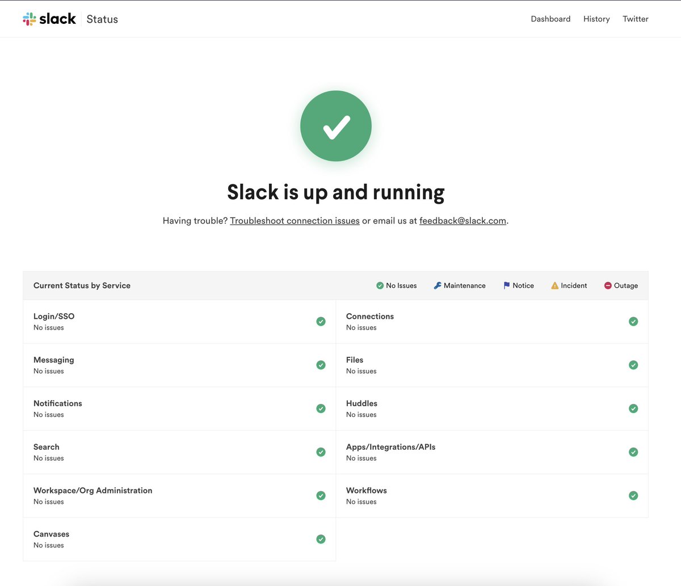
Task: Click the Apps/Integrations/APIs green check icon
Action: pyautogui.click(x=633, y=452)
